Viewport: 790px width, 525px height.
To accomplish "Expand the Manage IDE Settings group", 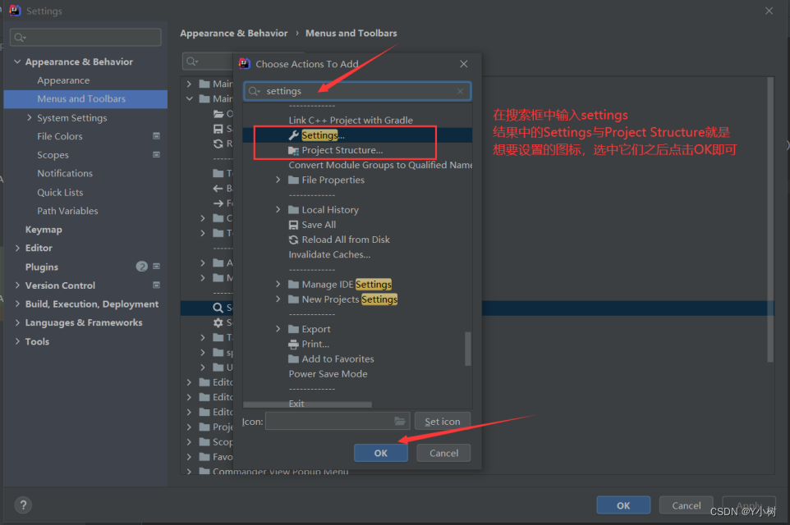I will [x=278, y=284].
